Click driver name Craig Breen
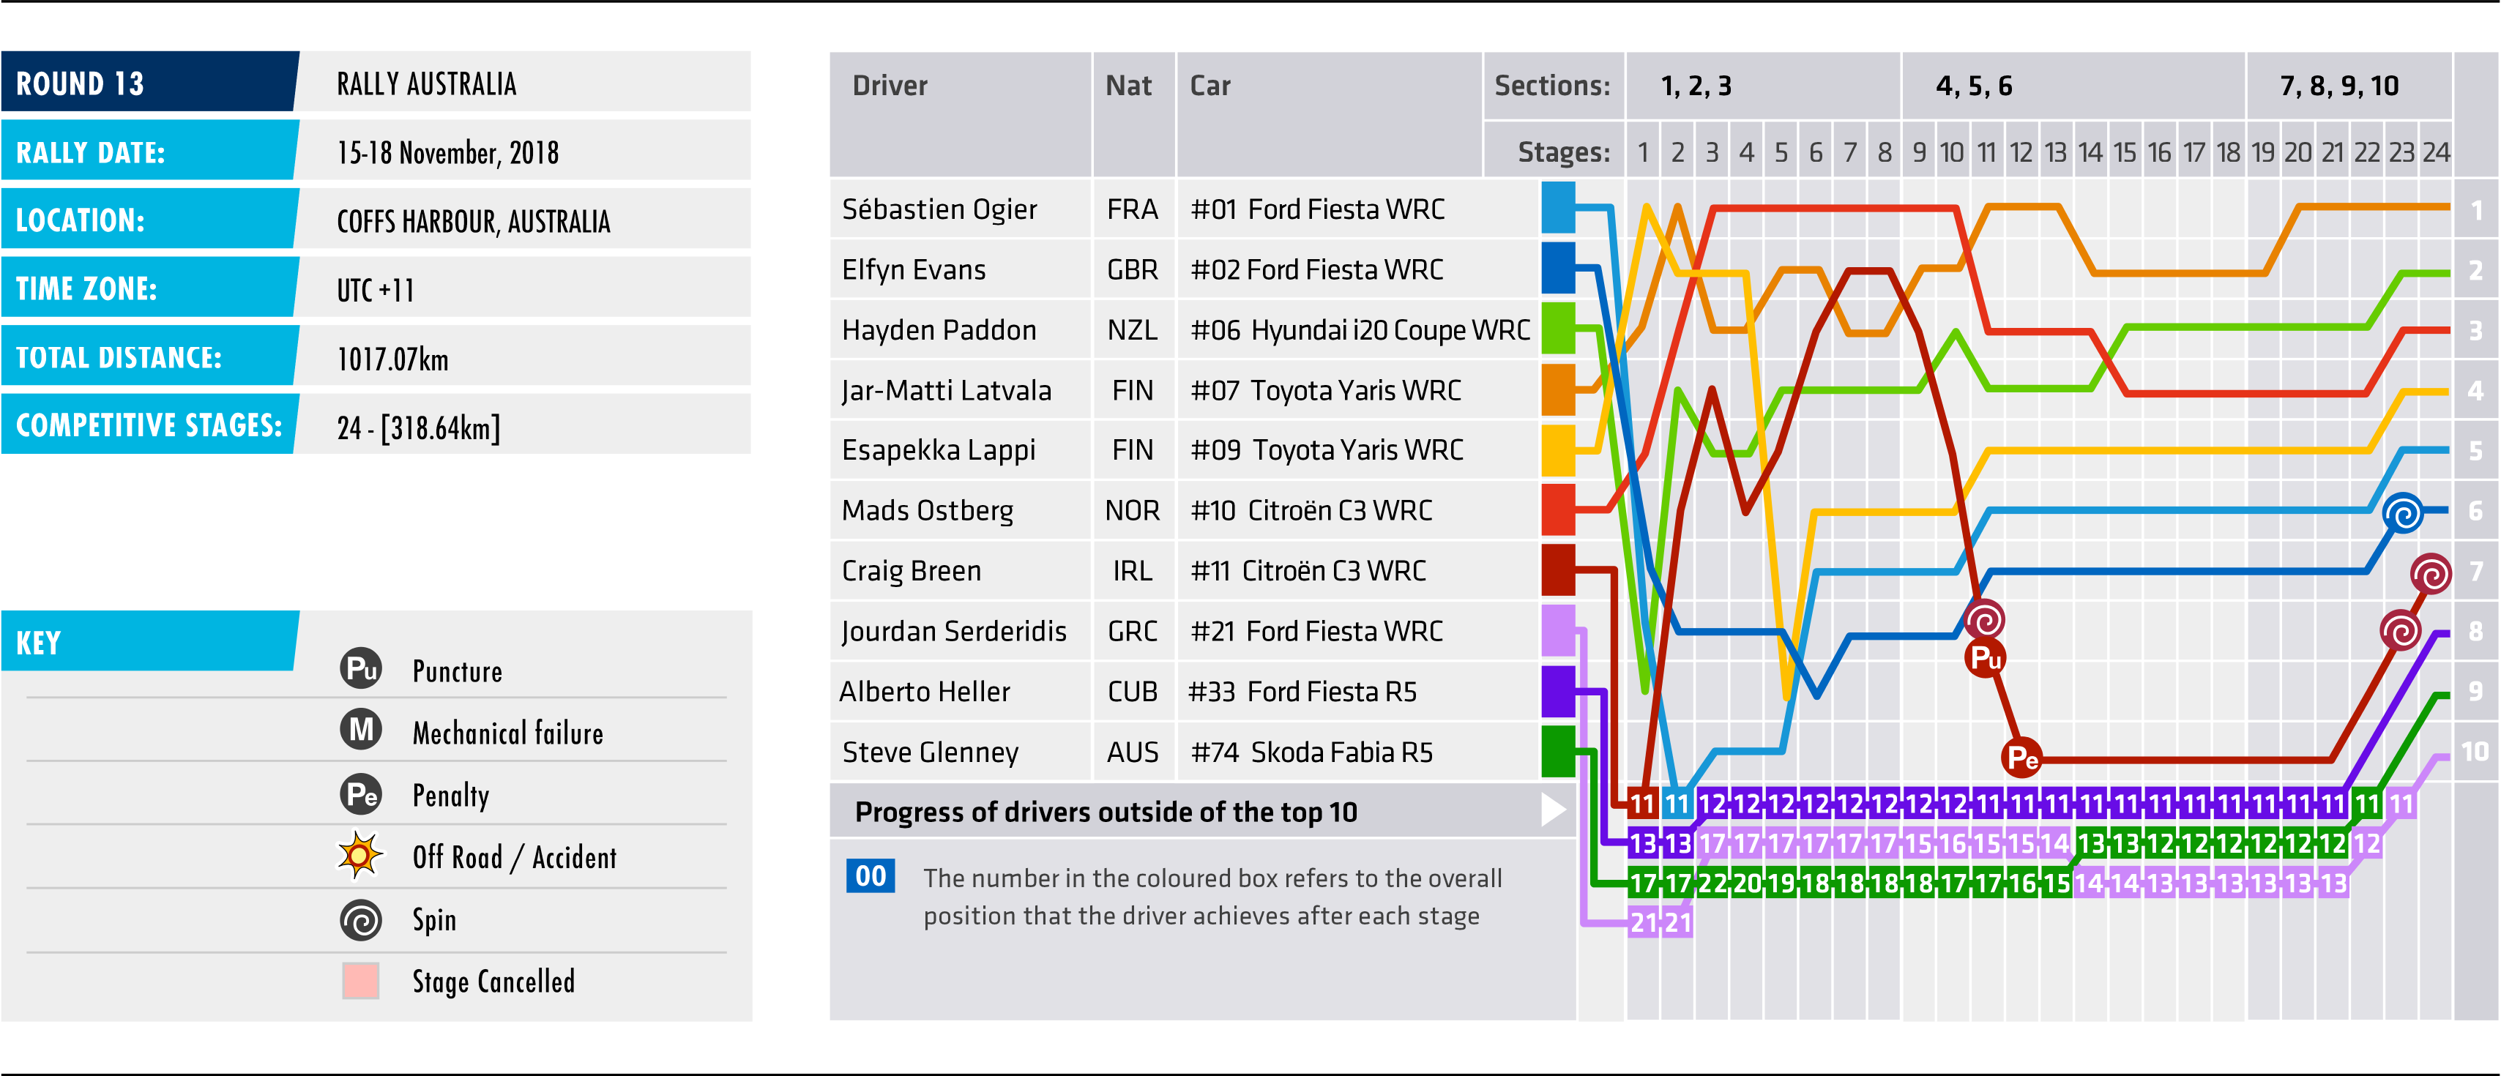 (x=912, y=570)
